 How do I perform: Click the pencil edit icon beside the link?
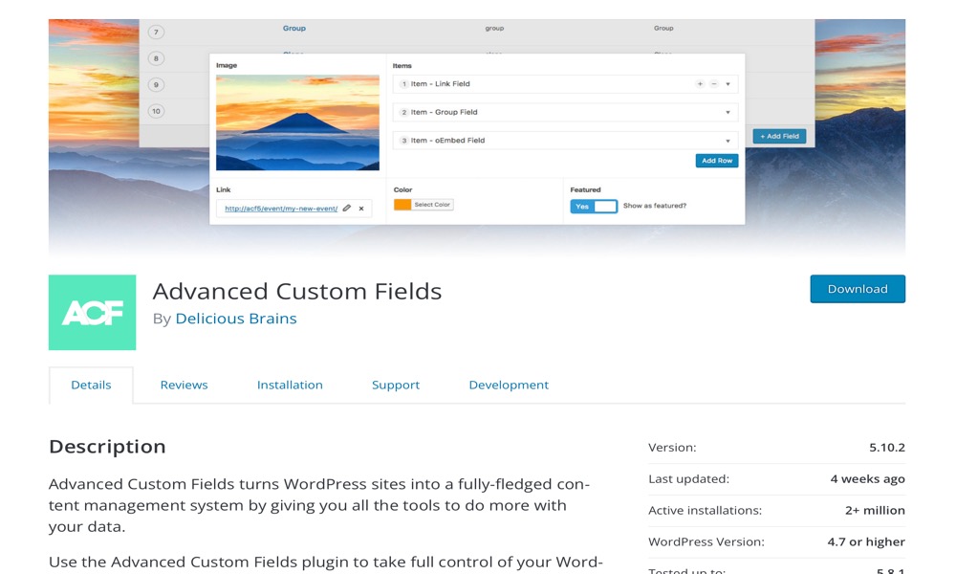[x=347, y=208]
